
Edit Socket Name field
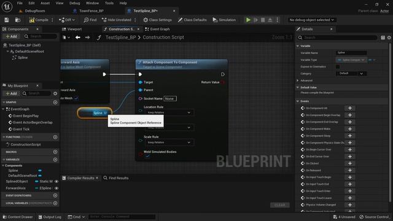click(x=170, y=98)
